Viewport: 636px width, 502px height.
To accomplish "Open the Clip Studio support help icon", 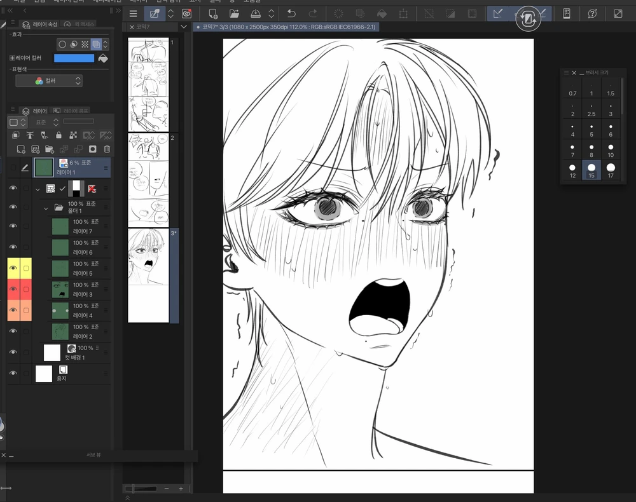I will 592,14.
